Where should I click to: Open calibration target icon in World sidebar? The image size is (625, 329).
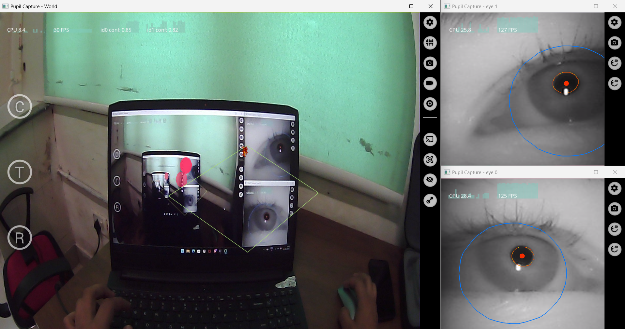coord(430,104)
